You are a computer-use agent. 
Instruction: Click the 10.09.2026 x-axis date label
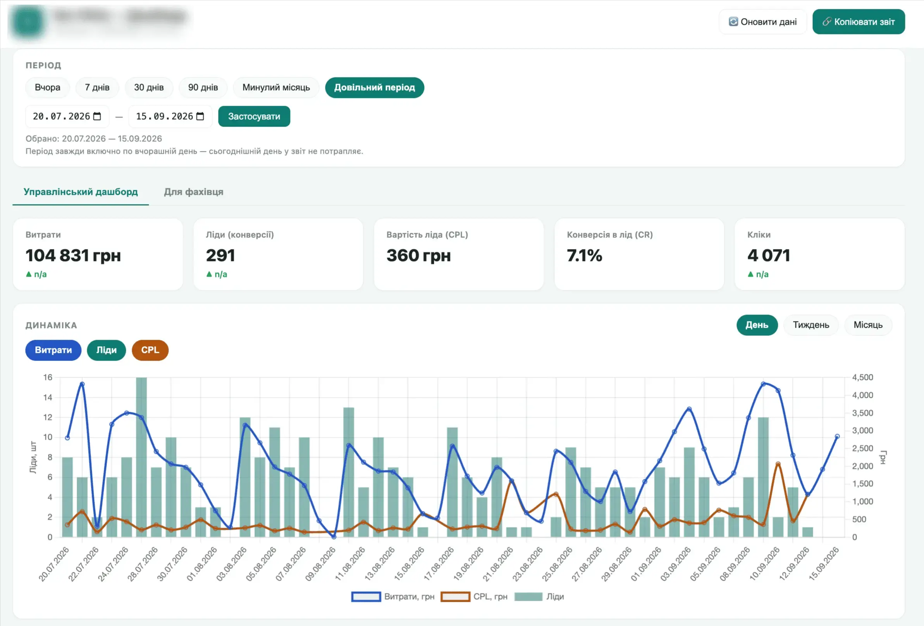coord(764,564)
